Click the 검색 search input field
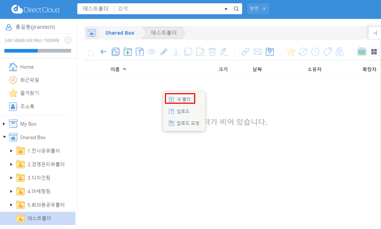 169,9
